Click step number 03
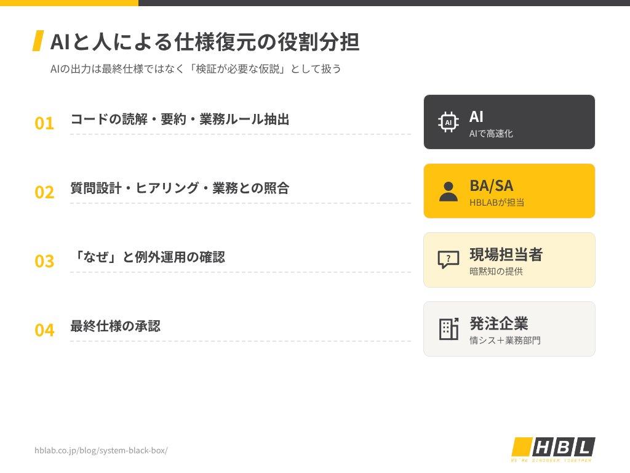This screenshot has width=630, height=473. click(x=44, y=261)
